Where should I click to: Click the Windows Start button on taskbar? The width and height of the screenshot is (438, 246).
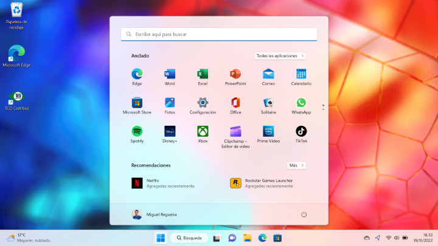point(161,238)
